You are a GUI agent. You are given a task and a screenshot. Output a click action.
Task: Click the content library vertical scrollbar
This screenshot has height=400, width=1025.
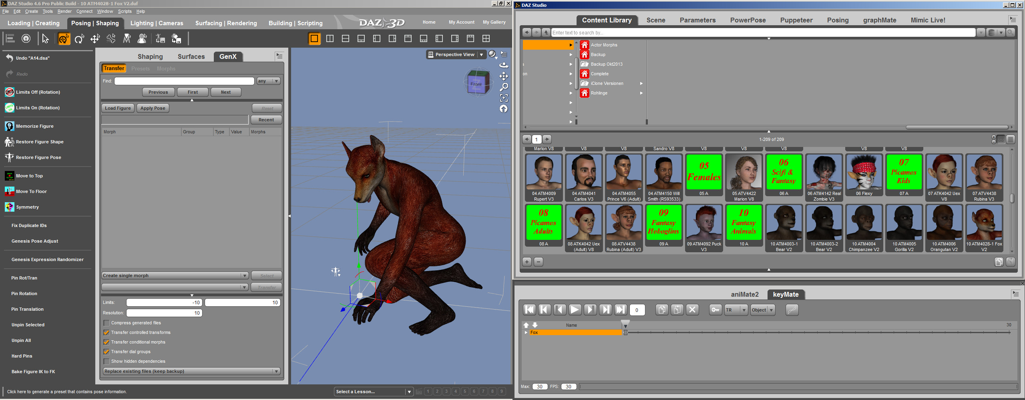pyautogui.click(x=1012, y=198)
